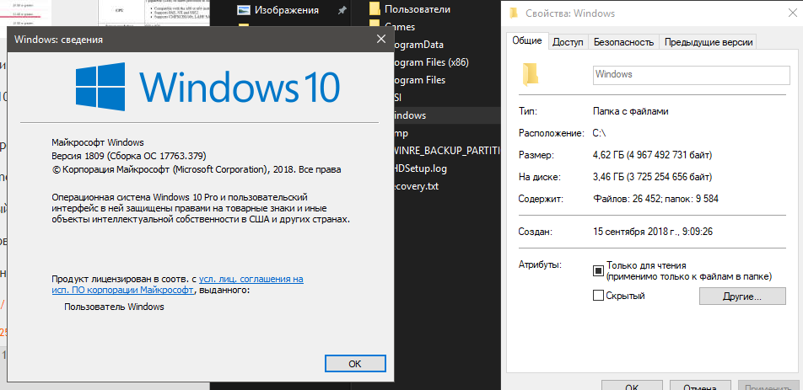The height and width of the screenshot is (390, 803).
Task: Open the 'усл. лиц. соглашения на' license link
Action: click(x=251, y=279)
